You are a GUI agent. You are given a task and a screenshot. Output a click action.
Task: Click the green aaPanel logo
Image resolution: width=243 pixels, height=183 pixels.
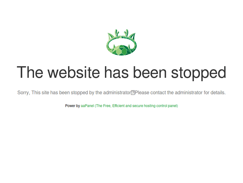tap(121, 42)
